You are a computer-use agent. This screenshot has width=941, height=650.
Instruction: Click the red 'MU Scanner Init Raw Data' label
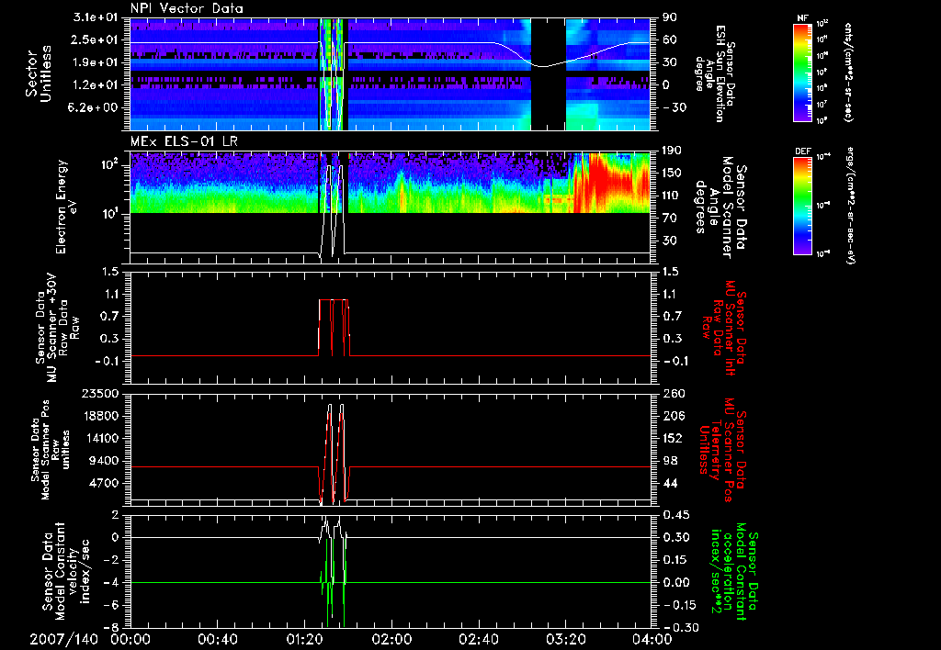tap(723, 328)
